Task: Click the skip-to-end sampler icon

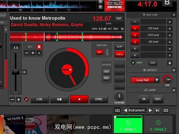Action: [x=157, y=111]
